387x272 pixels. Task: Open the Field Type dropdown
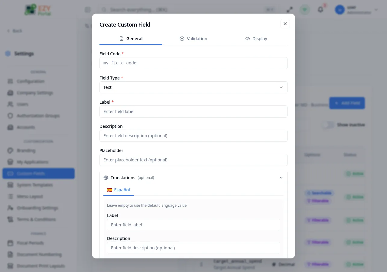pos(193,87)
